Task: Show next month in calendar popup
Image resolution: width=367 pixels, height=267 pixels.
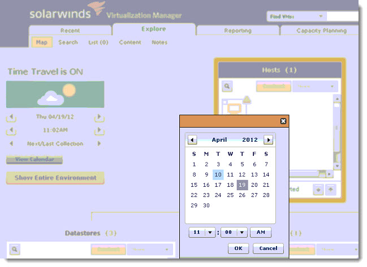Action: (x=269, y=140)
